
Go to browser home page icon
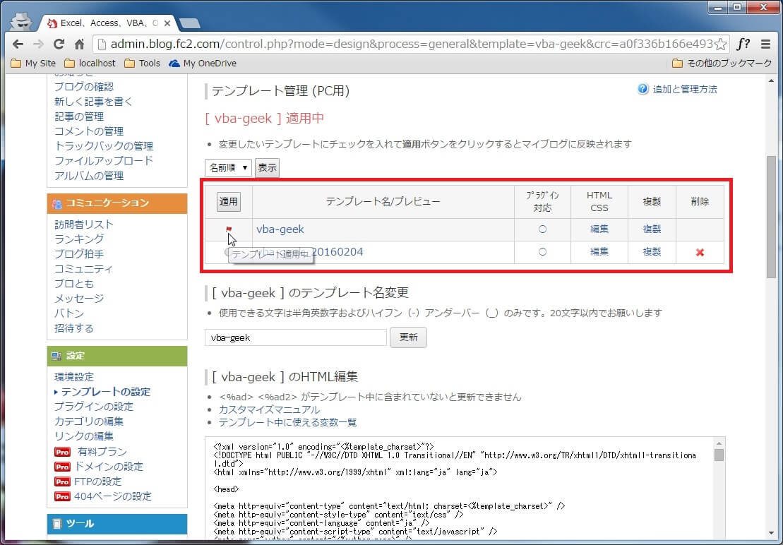click(x=80, y=44)
